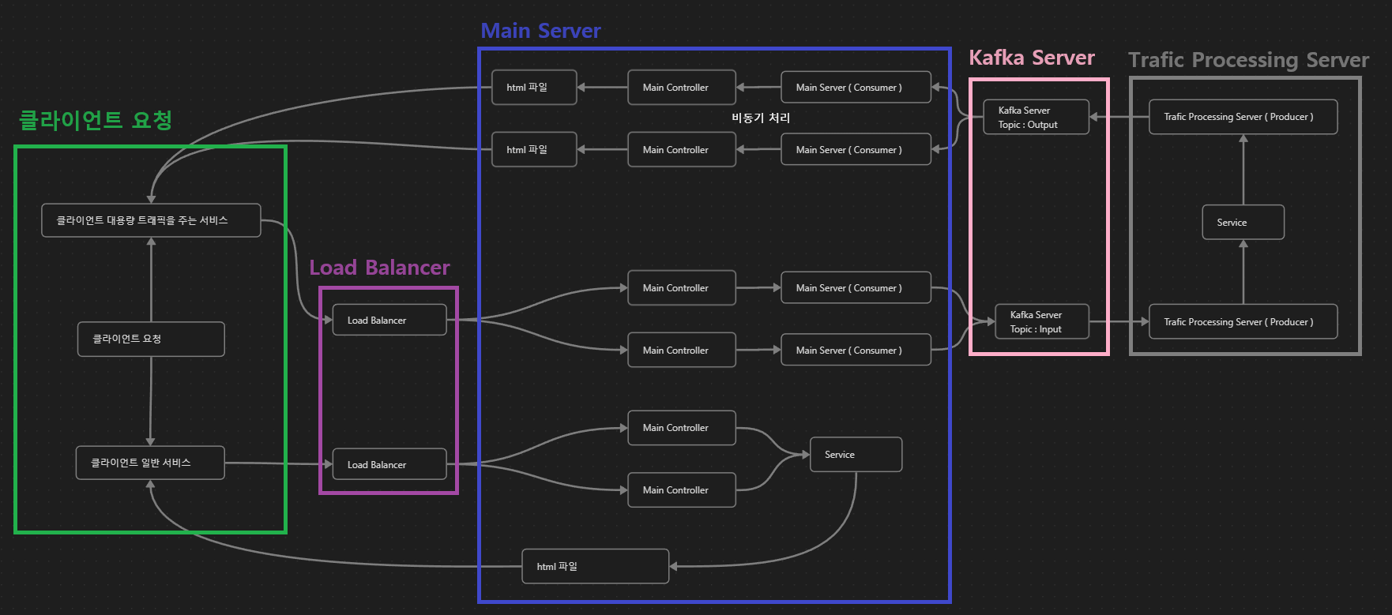1392x615 pixels.
Task: Select the pink 'Kafka Server' group title
Action: point(1032,58)
